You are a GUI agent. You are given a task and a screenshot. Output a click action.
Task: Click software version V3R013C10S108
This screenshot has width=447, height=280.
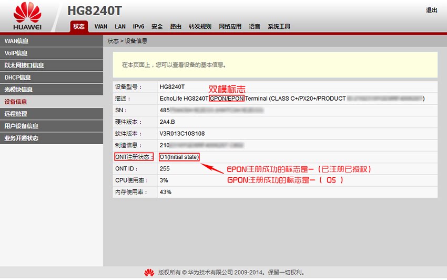click(182, 134)
